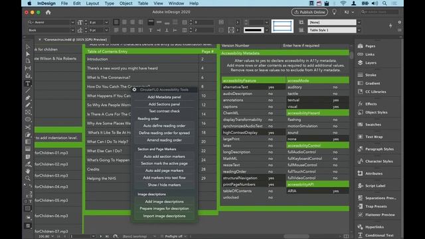
Task: Open the Window menu
Action: [176, 3]
